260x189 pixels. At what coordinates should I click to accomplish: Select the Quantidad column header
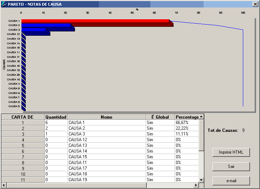point(56,117)
